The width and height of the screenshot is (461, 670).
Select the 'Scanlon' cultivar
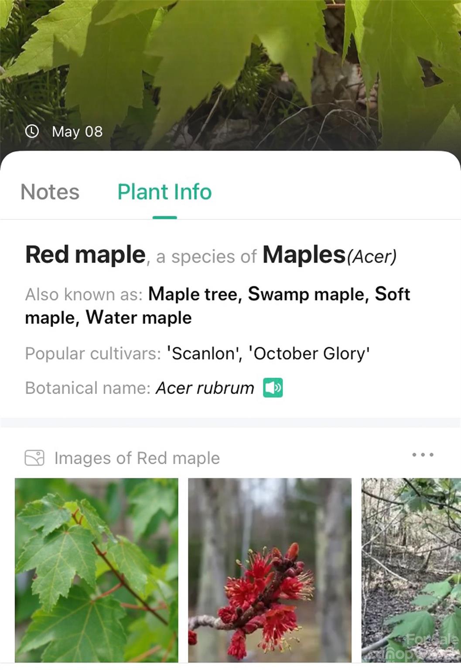[x=204, y=353]
